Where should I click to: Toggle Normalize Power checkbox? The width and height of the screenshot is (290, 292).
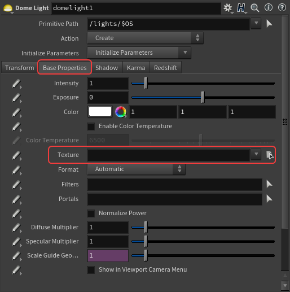[x=91, y=213]
